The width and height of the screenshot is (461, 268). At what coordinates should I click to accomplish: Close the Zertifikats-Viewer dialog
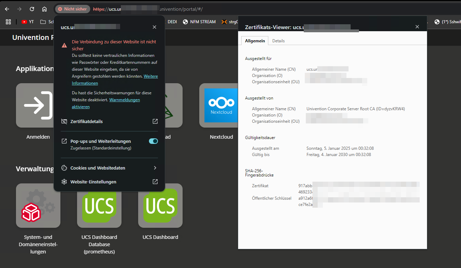417,27
